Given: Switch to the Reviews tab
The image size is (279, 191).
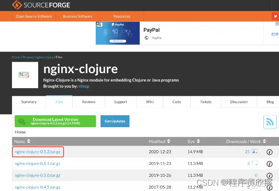Looking at the screenshot, I should tap(89, 102).
